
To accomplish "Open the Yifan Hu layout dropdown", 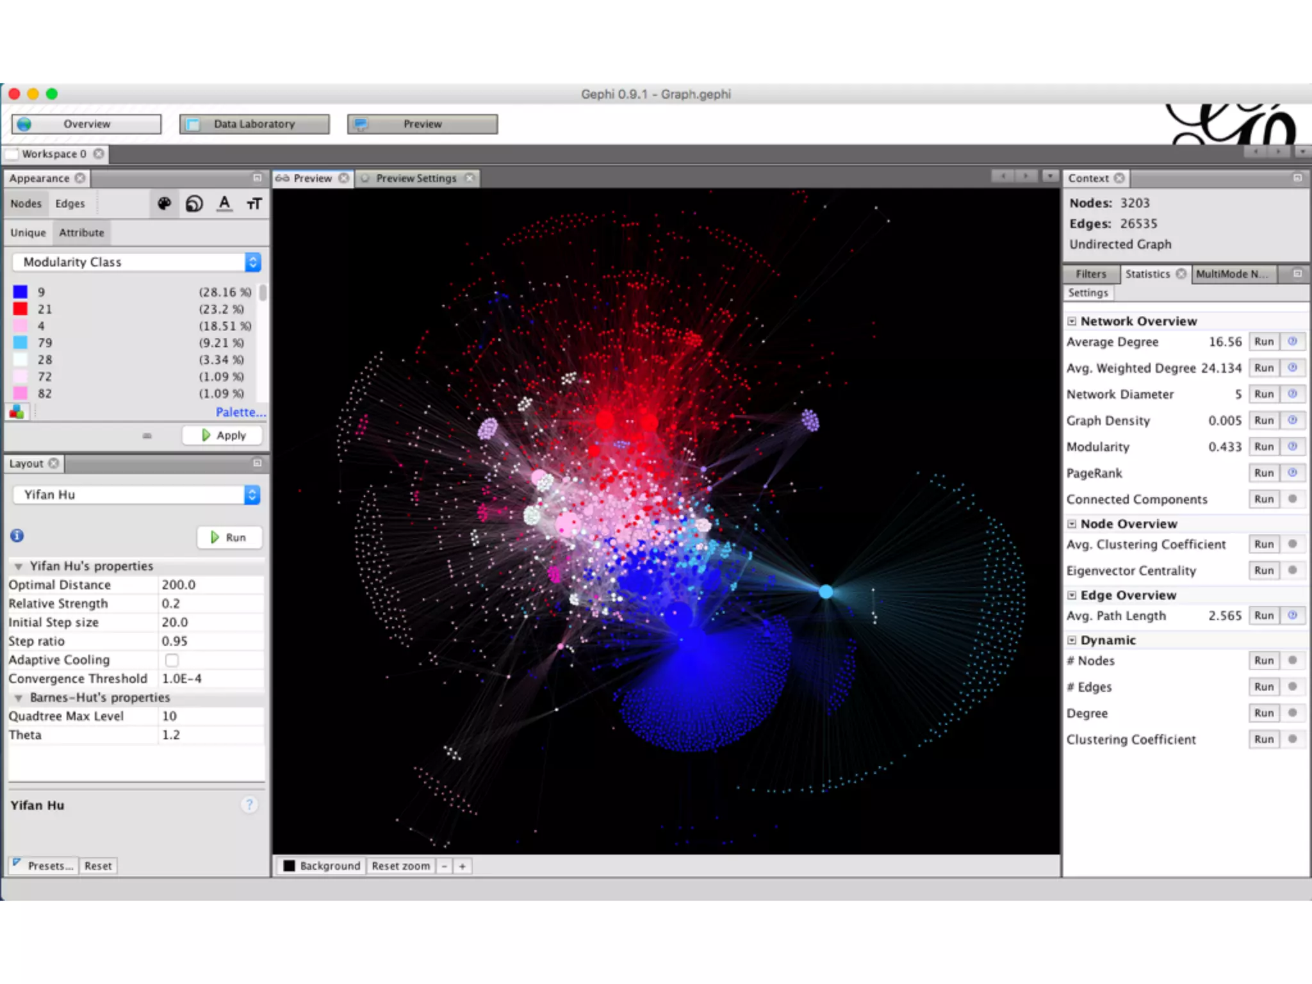I will click(252, 495).
